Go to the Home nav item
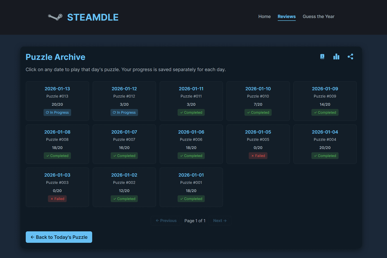The width and height of the screenshot is (387, 258). (x=264, y=16)
